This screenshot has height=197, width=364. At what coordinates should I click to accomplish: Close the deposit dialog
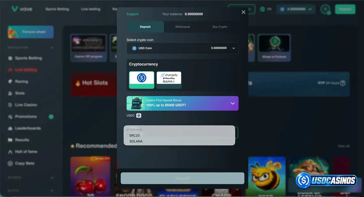click(243, 12)
